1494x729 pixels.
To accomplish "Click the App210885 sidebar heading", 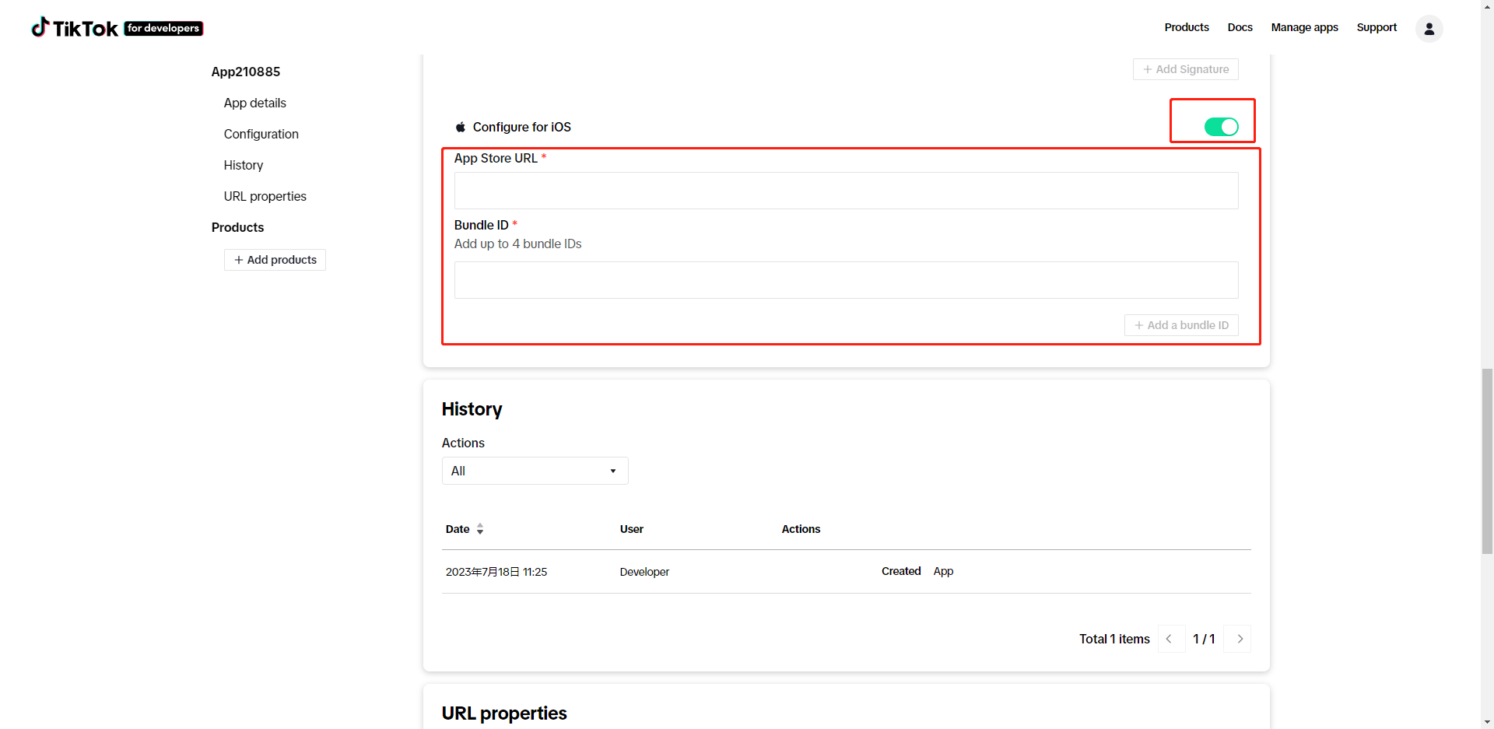I will coord(246,72).
